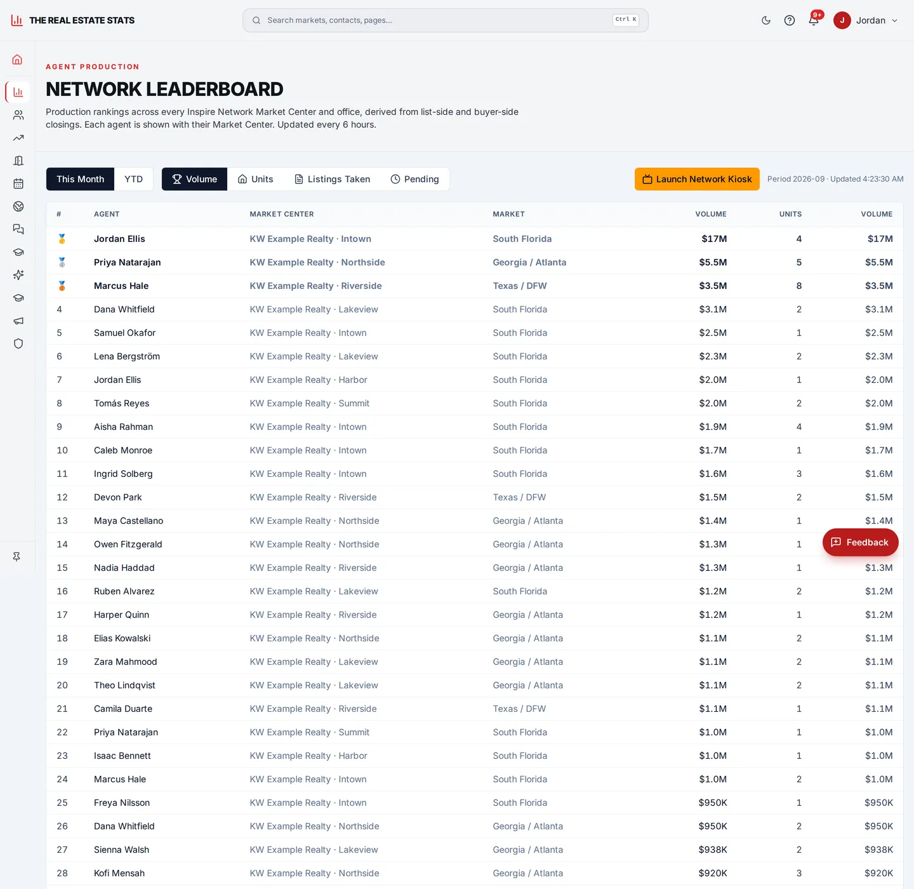Screen dimensions: 914x889
Task: Click the UNITS column header
Action: [x=790, y=214]
